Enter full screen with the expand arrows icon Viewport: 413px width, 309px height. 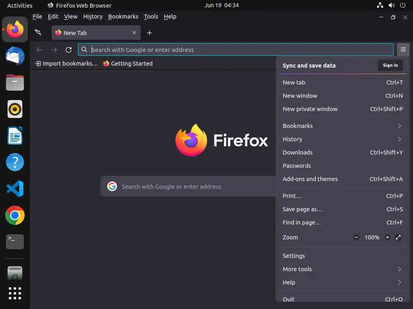(x=398, y=237)
